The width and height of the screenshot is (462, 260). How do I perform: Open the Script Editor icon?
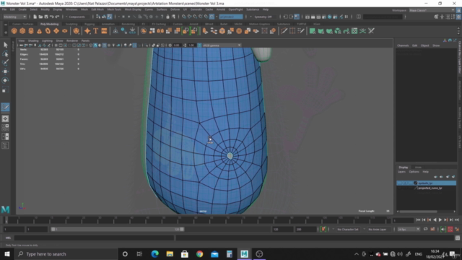tap(458, 238)
